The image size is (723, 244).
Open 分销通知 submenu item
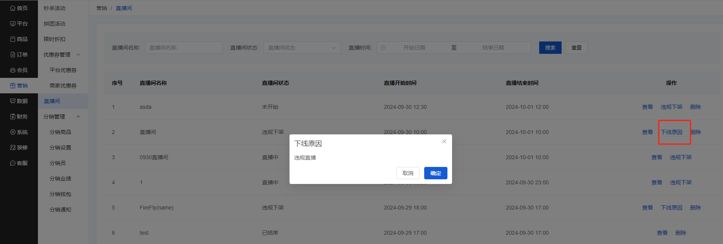[x=60, y=210]
